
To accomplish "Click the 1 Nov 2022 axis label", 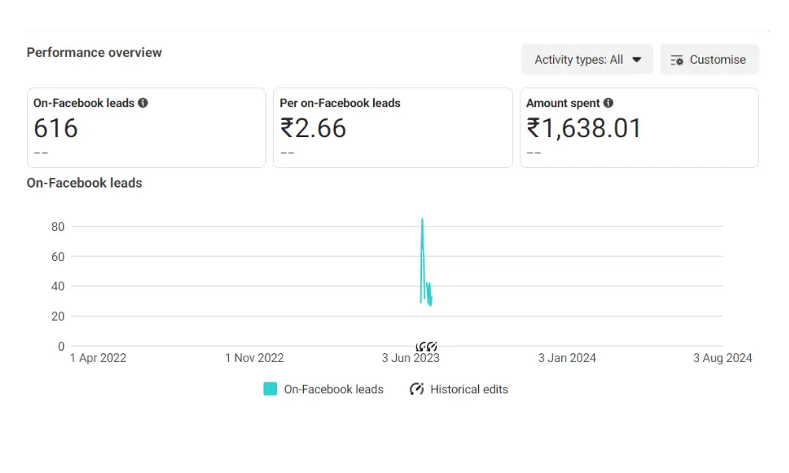I will pyautogui.click(x=254, y=358).
